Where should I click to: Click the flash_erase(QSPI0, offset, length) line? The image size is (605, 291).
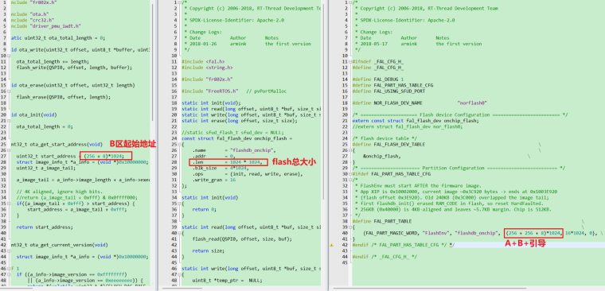coord(63,97)
